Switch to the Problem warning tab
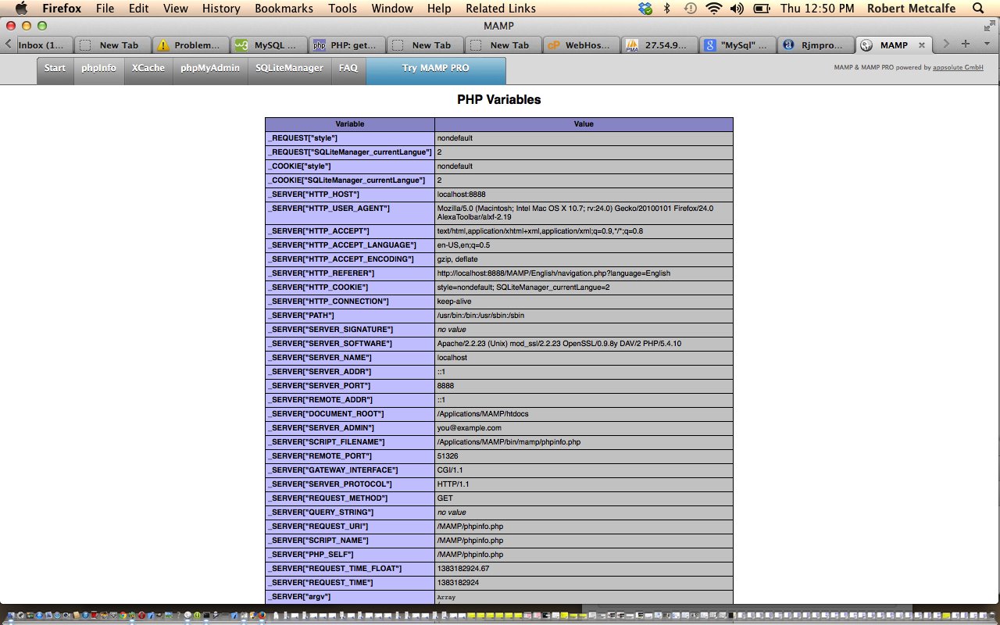This screenshot has height=625, width=1000. (x=191, y=45)
